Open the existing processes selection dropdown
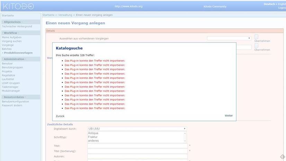 (229, 38)
